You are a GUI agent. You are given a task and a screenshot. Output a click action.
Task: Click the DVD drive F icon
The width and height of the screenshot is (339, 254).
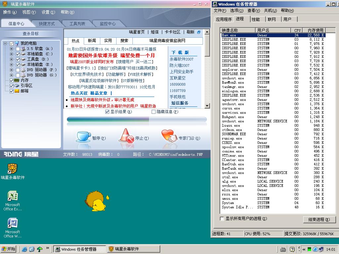click(23, 70)
